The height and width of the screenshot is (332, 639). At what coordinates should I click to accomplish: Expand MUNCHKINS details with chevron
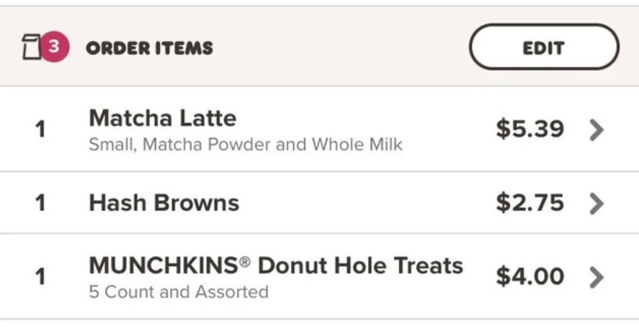[597, 277]
